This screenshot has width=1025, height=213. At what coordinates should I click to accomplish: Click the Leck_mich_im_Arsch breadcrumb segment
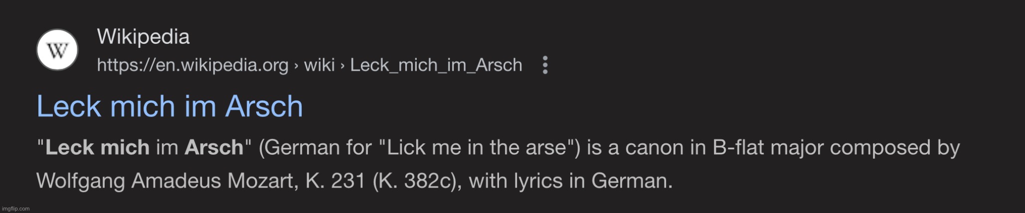[436, 65]
